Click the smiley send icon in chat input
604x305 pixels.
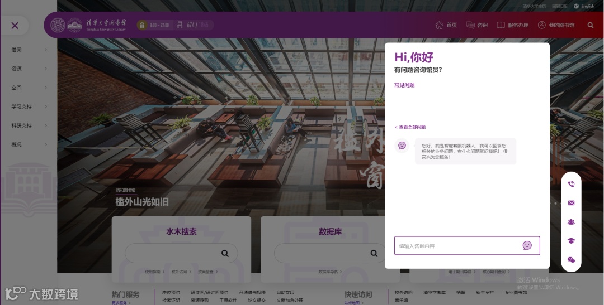527,245
